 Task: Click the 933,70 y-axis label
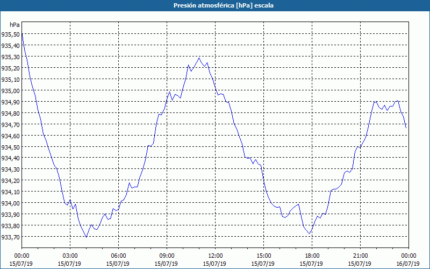pyautogui.click(x=10, y=237)
